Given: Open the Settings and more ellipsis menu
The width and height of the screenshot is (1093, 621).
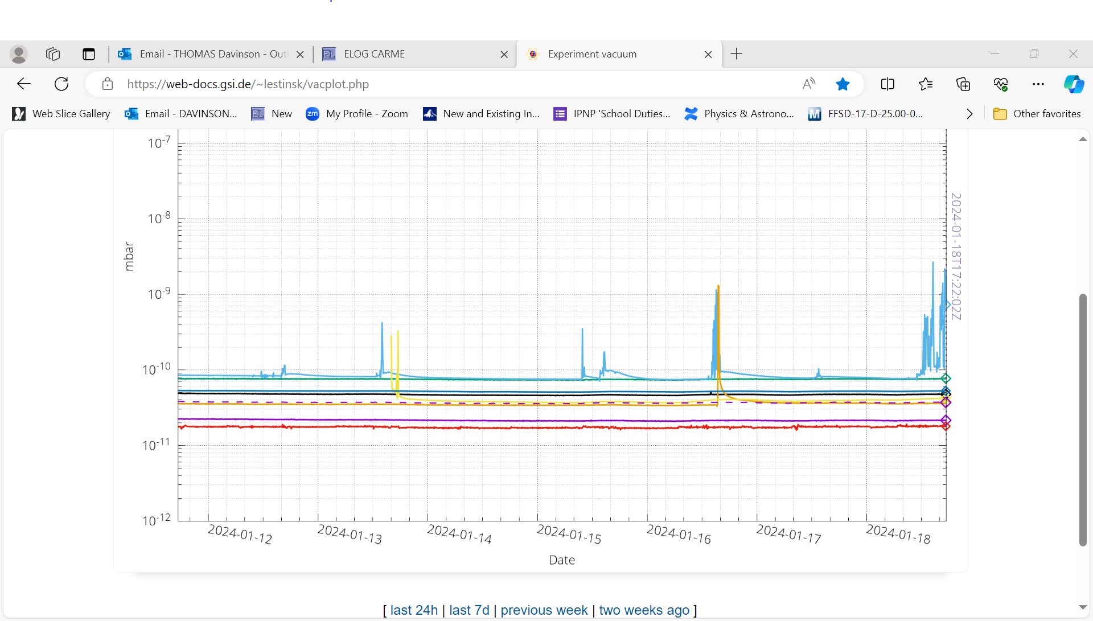Looking at the screenshot, I should pos(1038,84).
